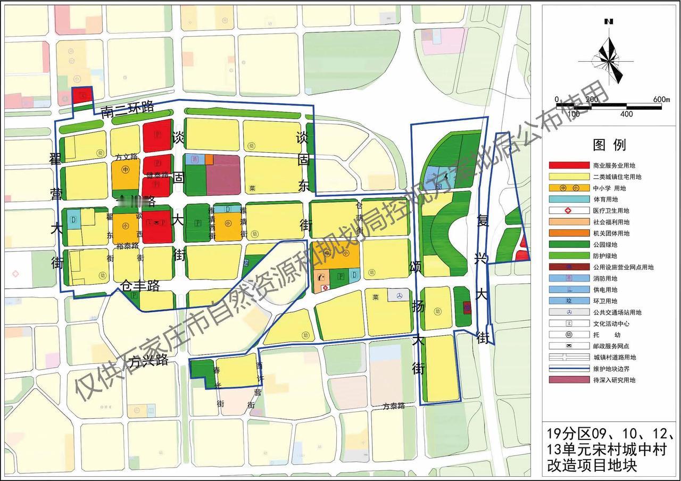Click the 方兴路 road label
The image size is (681, 481).
click(x=148, y=360)
